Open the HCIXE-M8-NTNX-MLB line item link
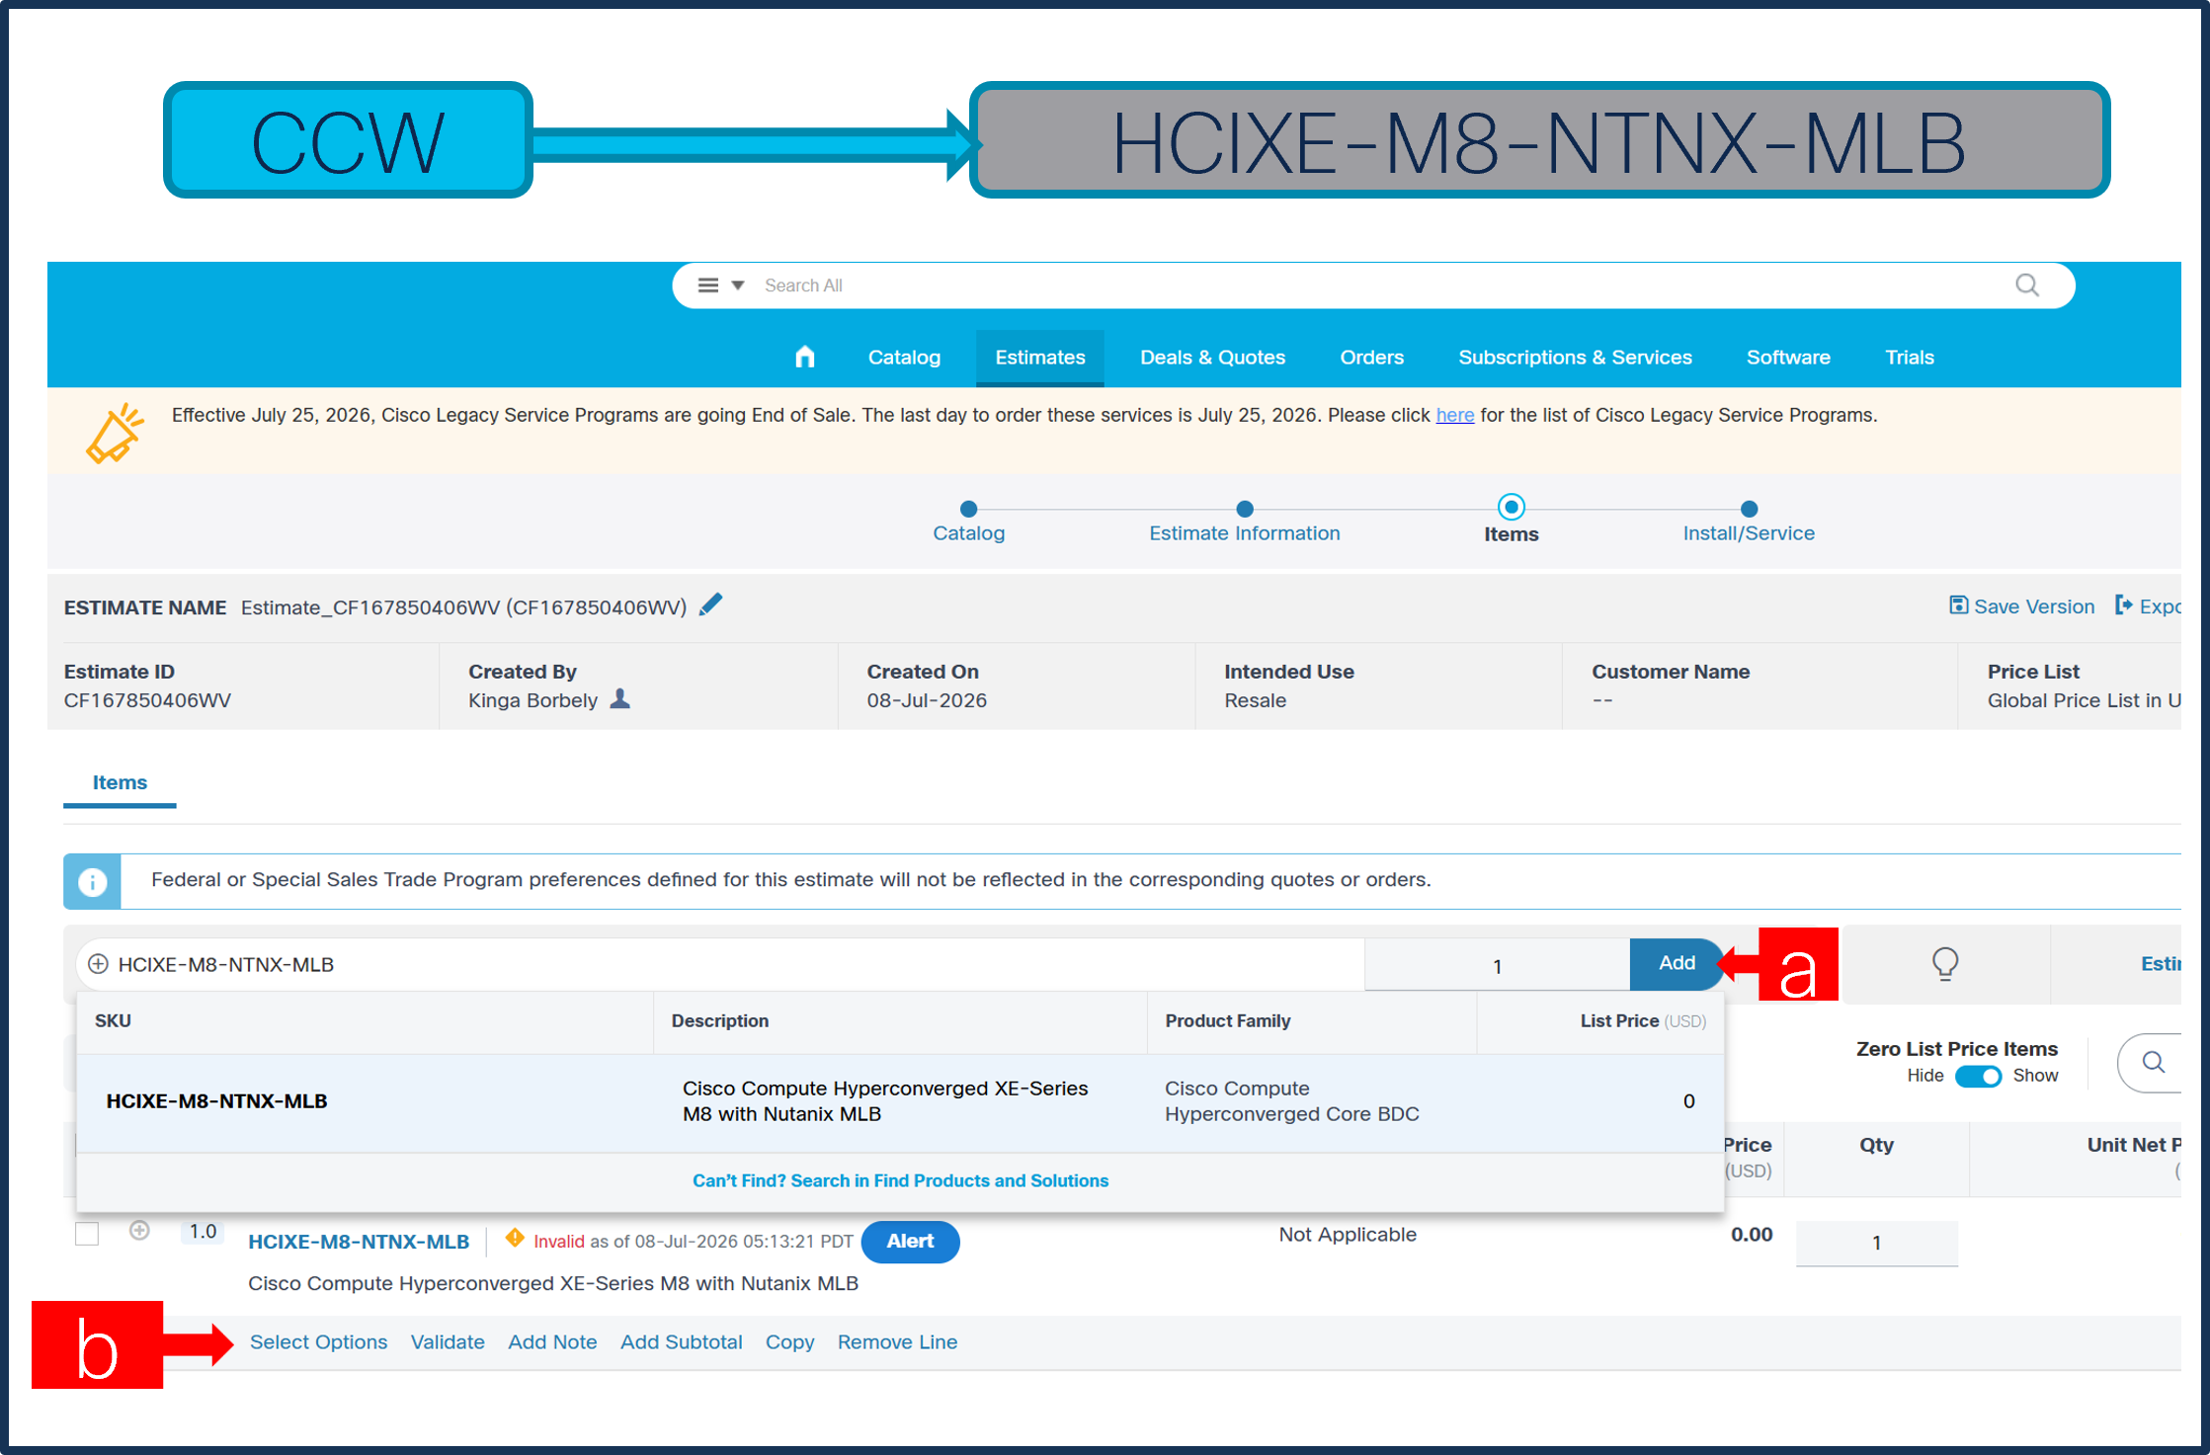This screenshot has width=2210, height=1455. (359, 1242)
